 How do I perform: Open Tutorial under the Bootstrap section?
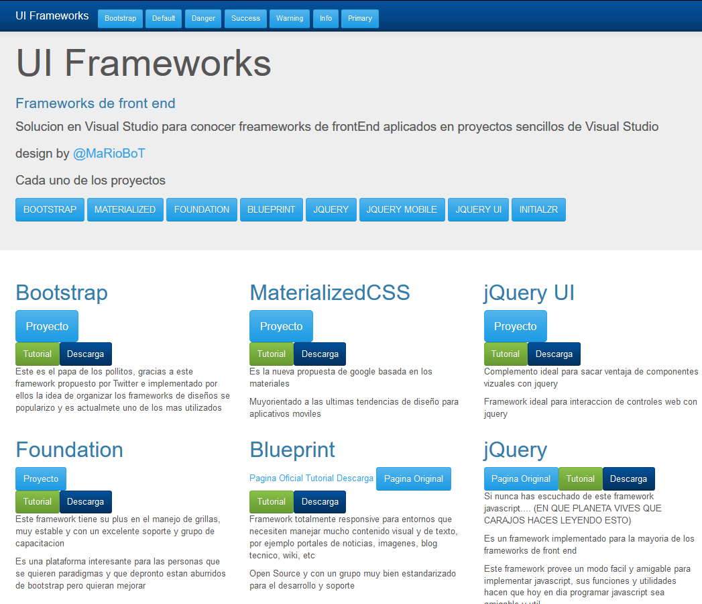tap(38, 354)
